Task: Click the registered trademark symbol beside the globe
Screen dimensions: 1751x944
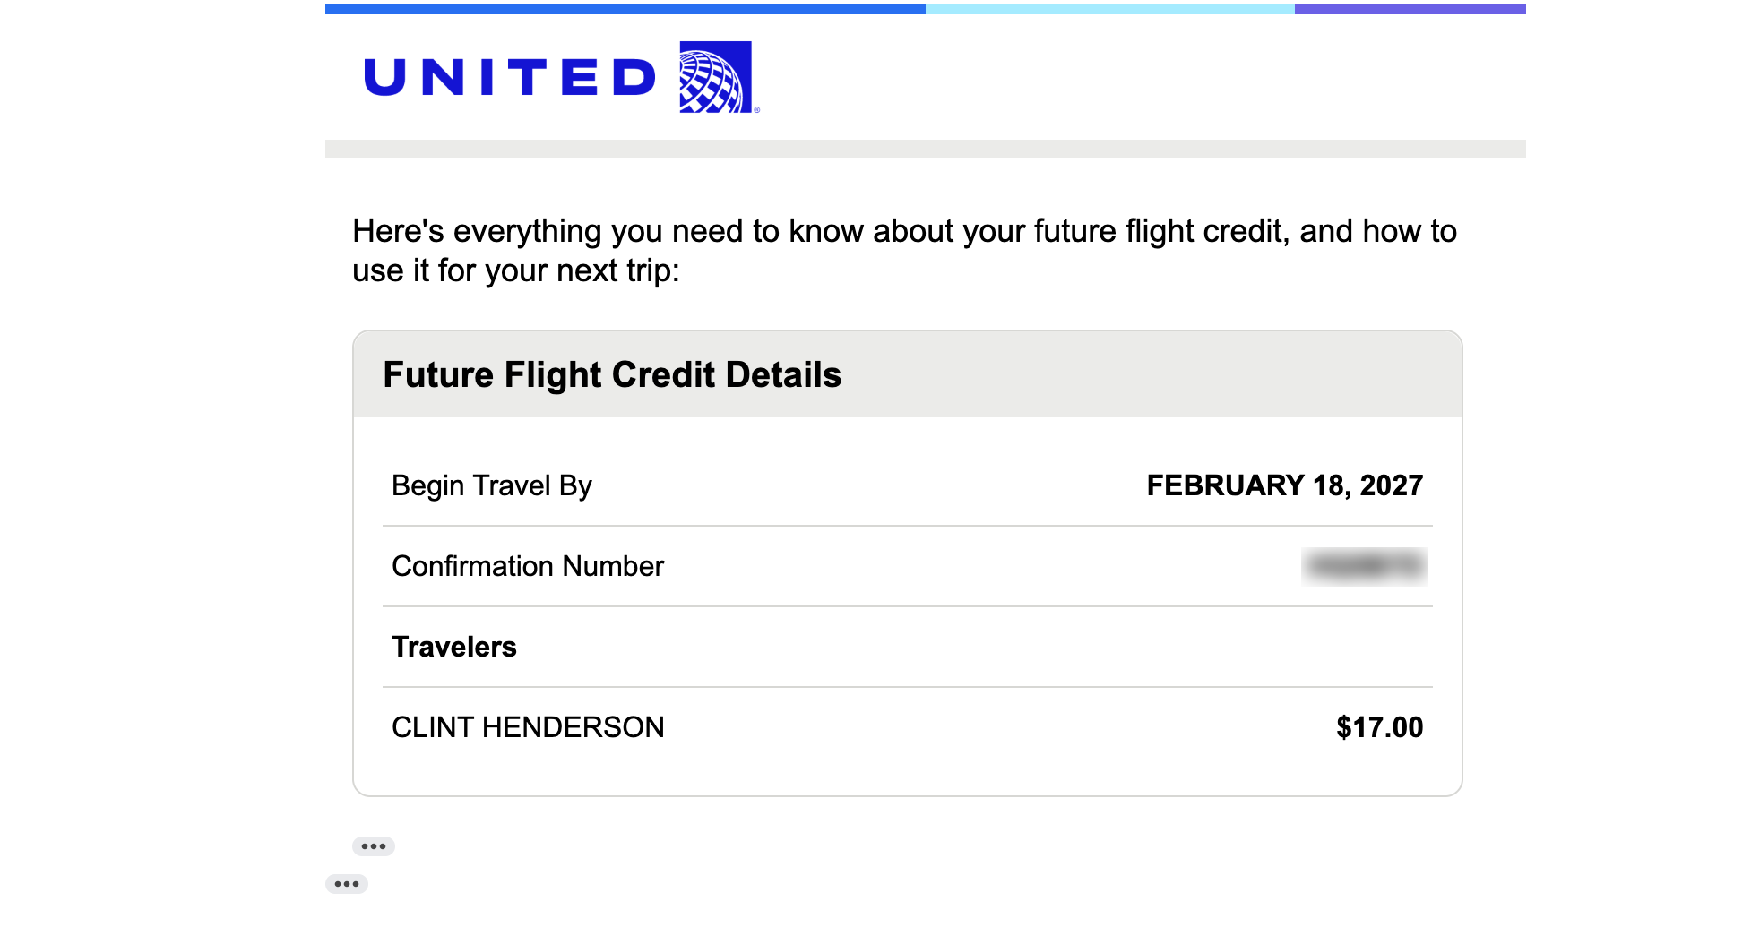Action: (757, 110)
